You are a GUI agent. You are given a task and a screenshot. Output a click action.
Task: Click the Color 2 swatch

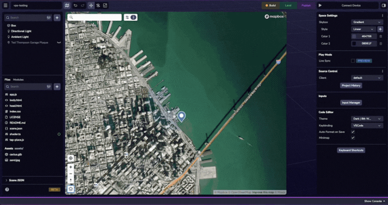354,44
